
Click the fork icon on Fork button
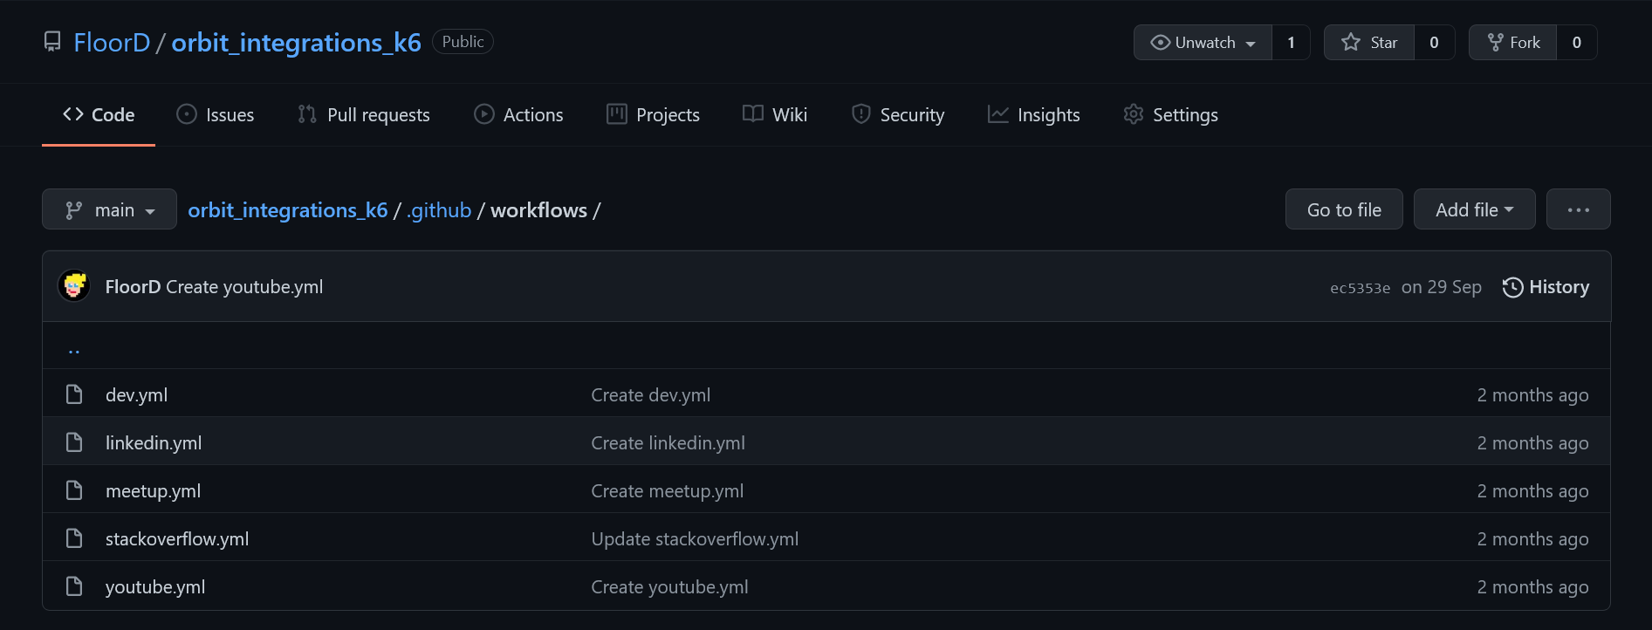[x=1496, y=42]
